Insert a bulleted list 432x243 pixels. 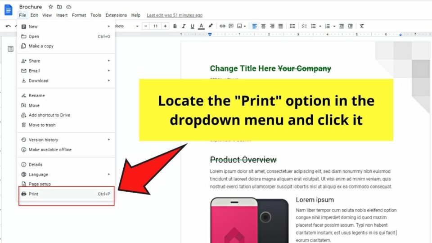tap(313, 26)
